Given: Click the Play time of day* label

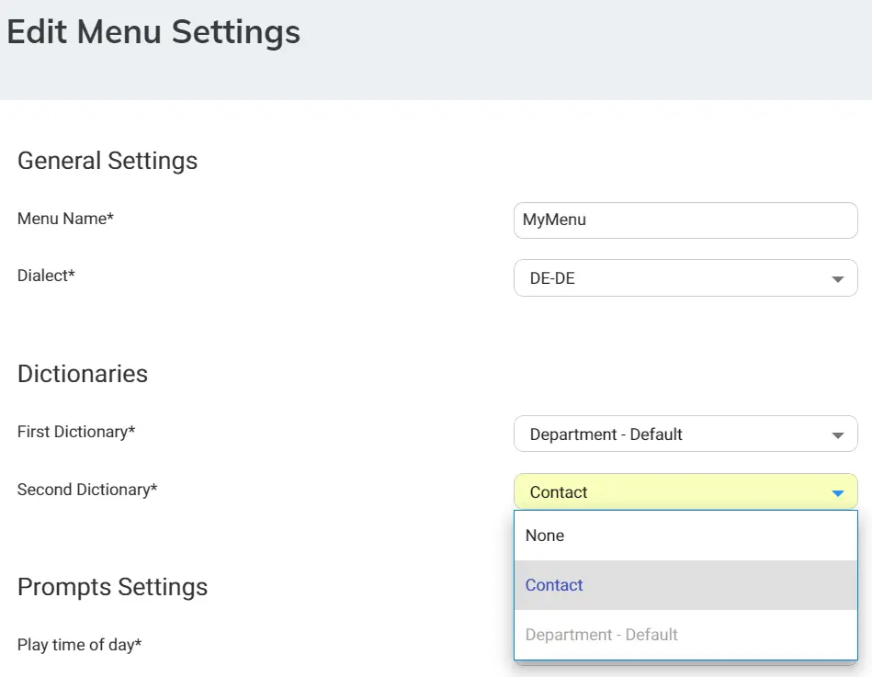Looking at the screenshot, I should tap(80, 645).
